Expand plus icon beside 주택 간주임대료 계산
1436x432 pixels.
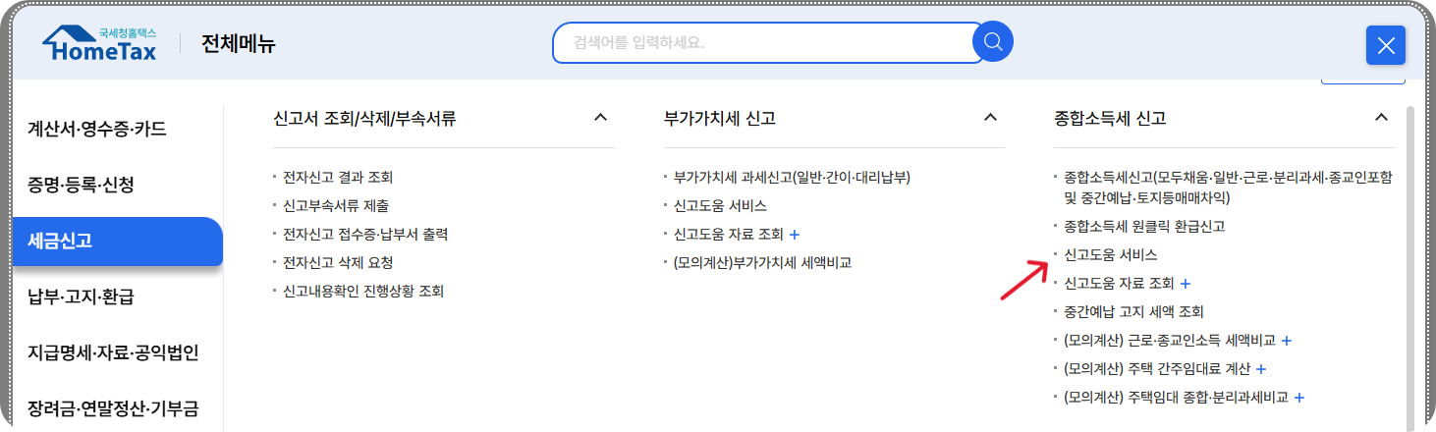(x=1261, y=369)
